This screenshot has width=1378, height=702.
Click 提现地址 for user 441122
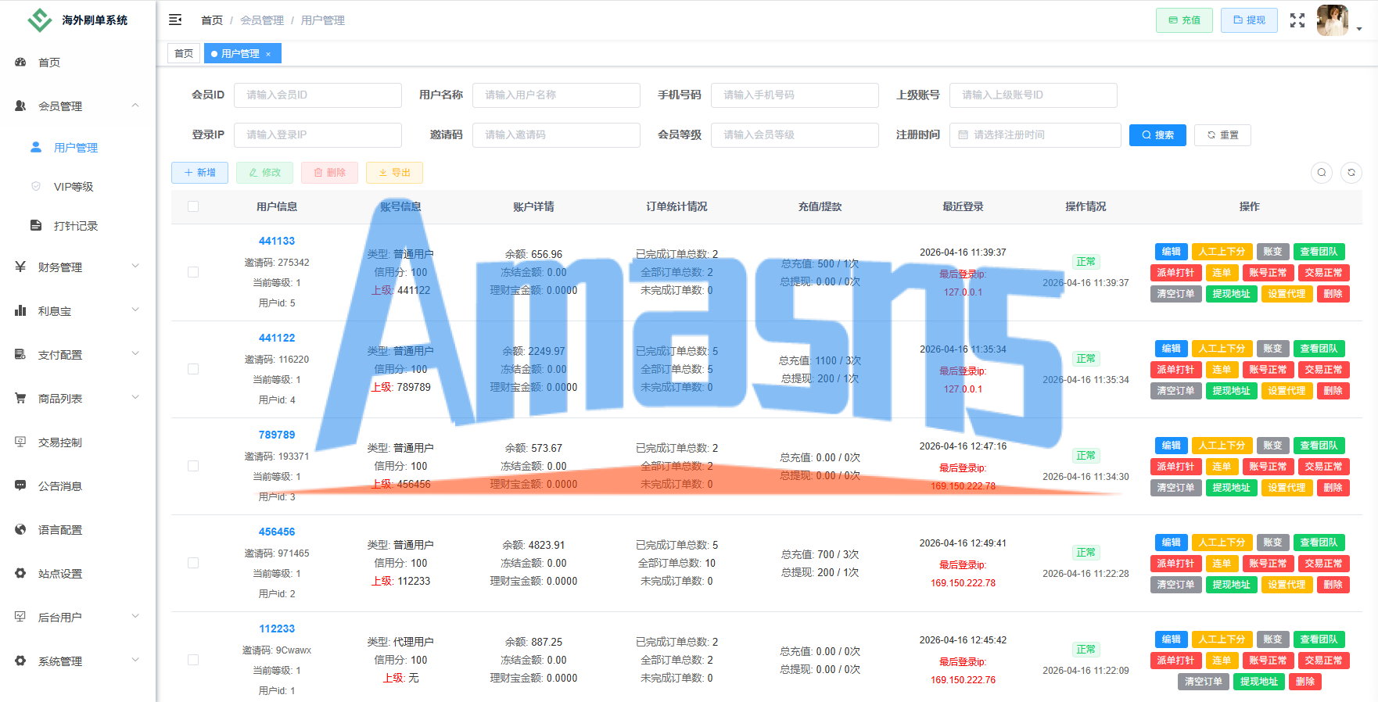click(x=1231, y=391)
